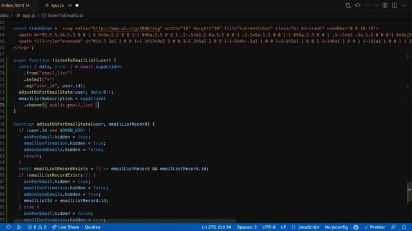Click the curly braces language icon
This screenshot has height=231, width=412.
pos(294,227)
